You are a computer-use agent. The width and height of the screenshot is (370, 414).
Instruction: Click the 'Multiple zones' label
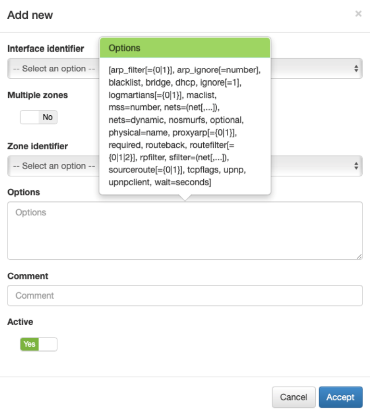coord(37,95)
